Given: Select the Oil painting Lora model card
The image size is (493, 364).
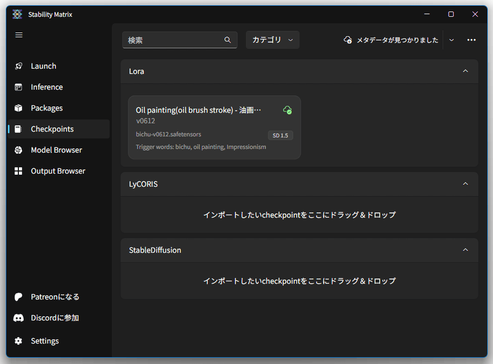Looking at the screenshot, I should (x=215, y=128).
